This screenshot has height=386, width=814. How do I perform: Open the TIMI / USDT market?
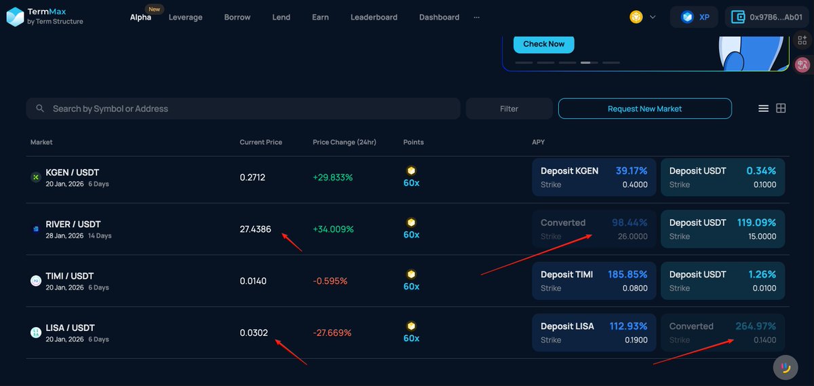coord(70,276)
